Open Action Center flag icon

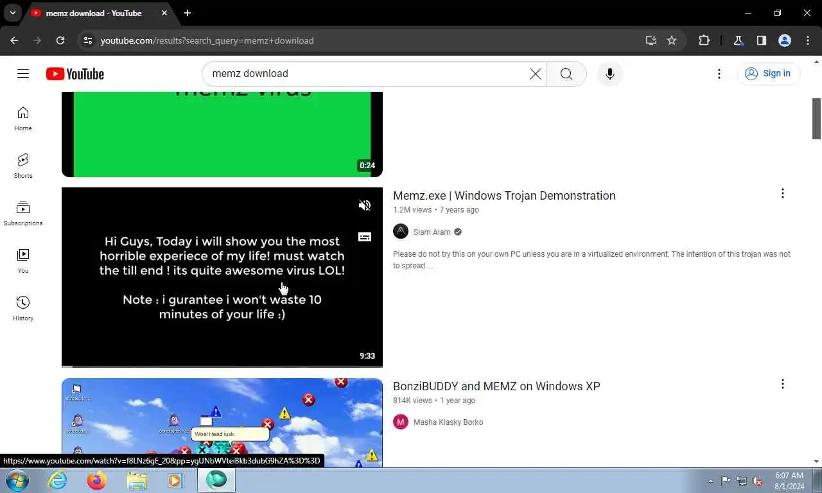click(726, 481)
